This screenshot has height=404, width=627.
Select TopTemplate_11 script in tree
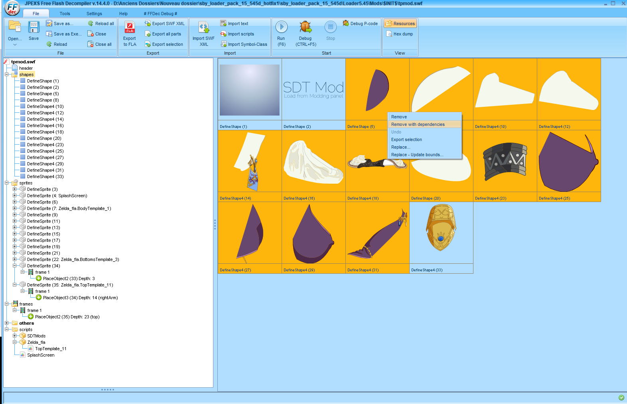(x=50, y=349)
